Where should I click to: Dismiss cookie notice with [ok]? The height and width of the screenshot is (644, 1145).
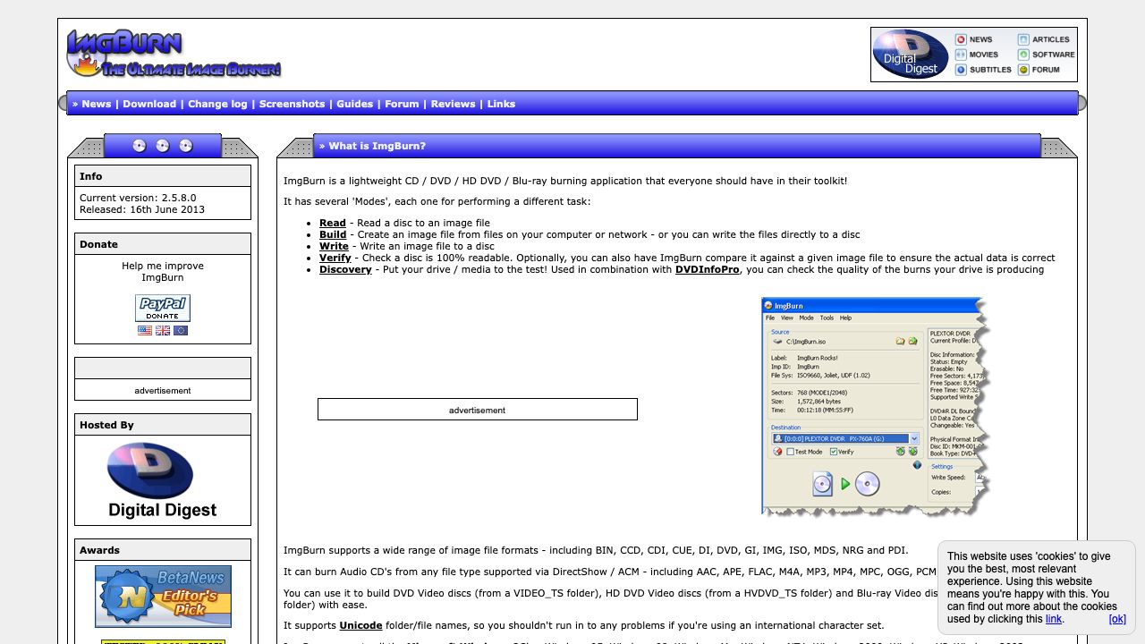point(1117,619)
